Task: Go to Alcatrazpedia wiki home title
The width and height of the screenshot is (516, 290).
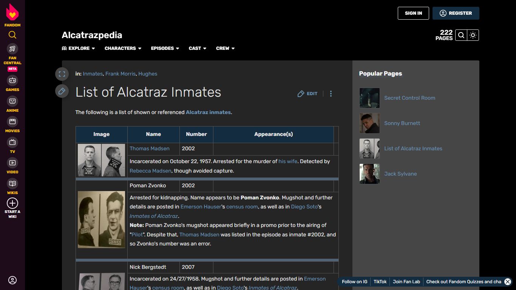Action: [92, 35]
